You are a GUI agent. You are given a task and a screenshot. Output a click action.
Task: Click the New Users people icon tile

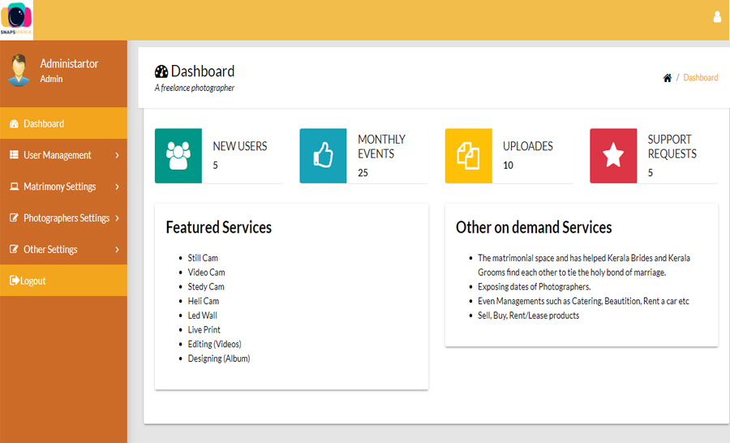coord(178,155)
